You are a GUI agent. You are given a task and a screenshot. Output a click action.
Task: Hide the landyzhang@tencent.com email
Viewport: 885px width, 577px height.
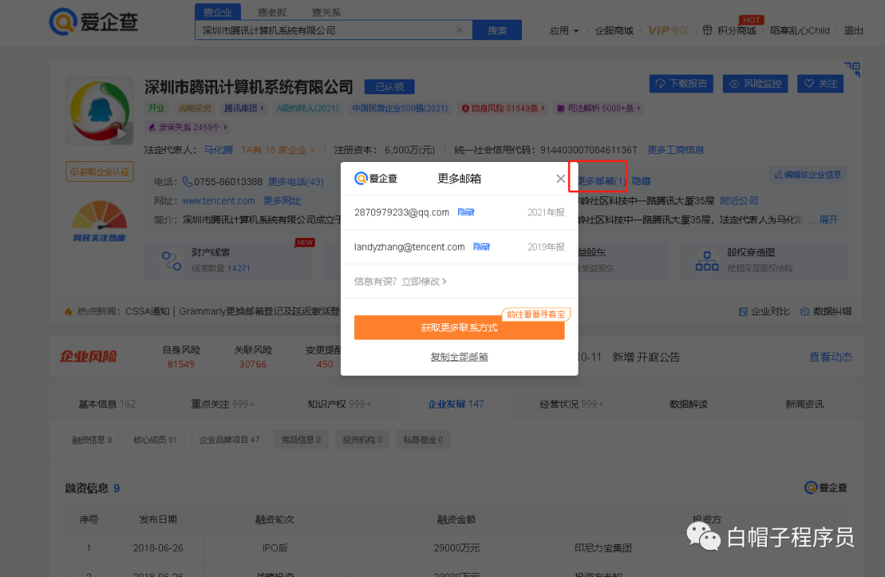click(x=482, y=247)
